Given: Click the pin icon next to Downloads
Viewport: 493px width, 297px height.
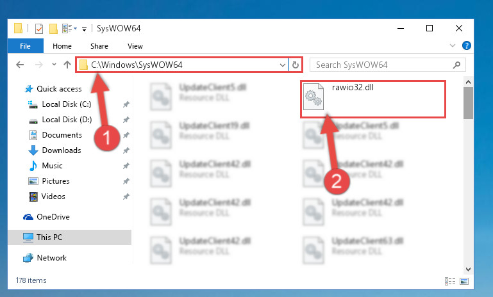Looking at the screenshot, I should [x=126, y=150].
